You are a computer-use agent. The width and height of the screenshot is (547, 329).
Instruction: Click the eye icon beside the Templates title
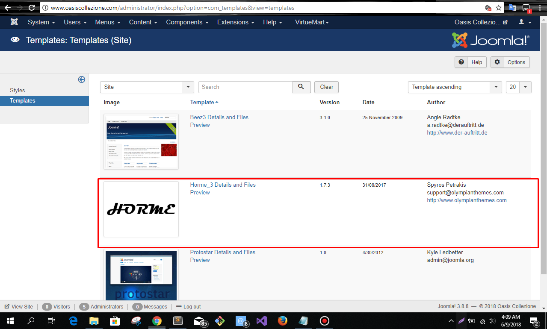pos(15,40)
